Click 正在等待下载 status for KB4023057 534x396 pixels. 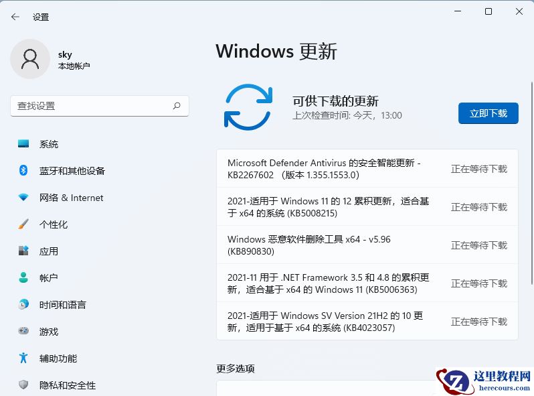tap(479, 322)
